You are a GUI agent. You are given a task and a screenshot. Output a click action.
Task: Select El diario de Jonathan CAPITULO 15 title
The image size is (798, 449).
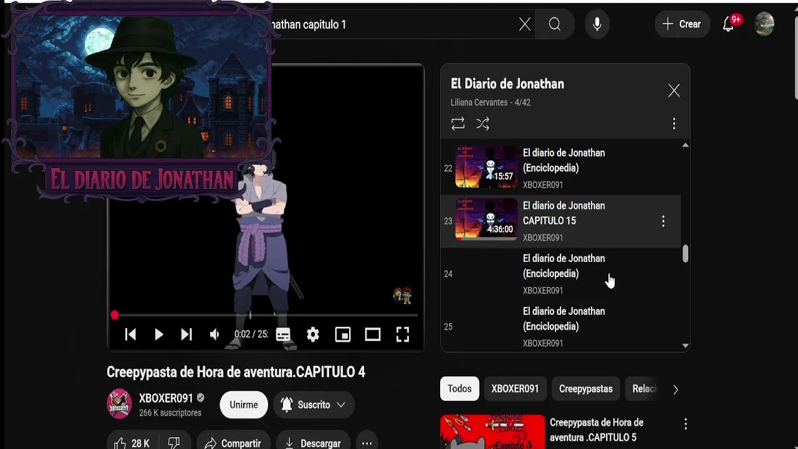[x=564, y=213]
